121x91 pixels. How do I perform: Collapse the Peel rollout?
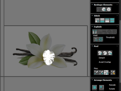coord(92,46)
